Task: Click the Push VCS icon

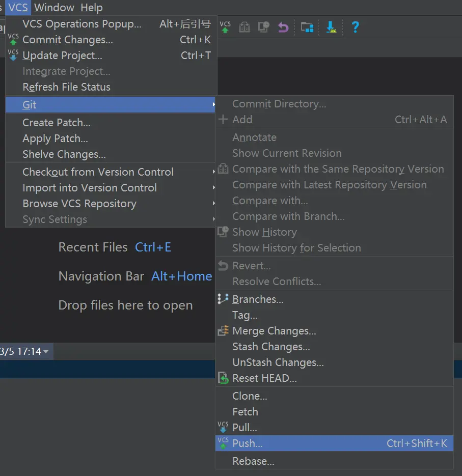Action: (223, 443)
